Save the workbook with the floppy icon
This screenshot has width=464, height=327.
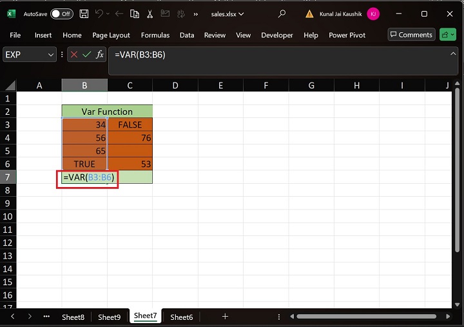(84, 14)
